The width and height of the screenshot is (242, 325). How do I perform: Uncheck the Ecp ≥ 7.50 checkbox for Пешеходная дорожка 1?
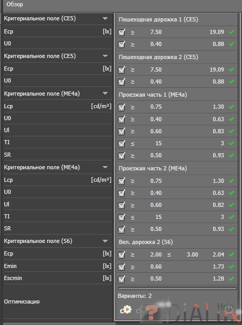pyautogui.click(x=122, y=32)
